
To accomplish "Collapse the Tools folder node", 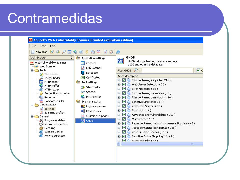I will pos(32,70).
